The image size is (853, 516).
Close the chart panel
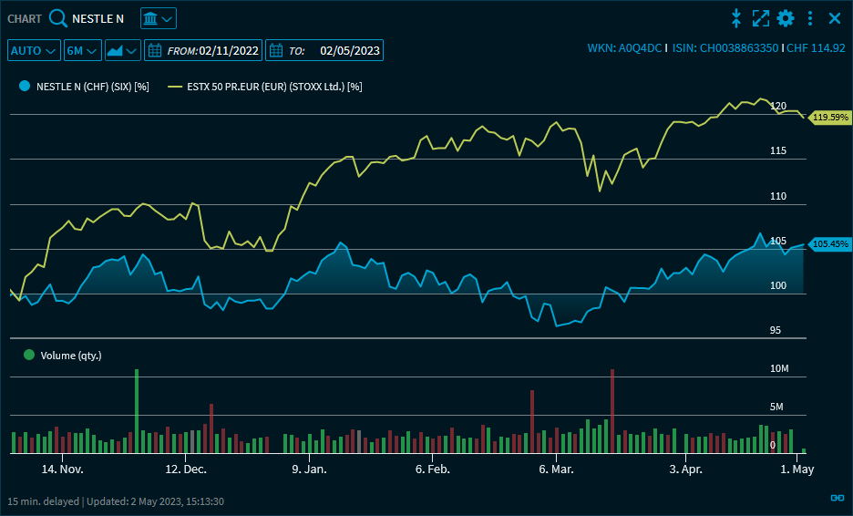835,18
